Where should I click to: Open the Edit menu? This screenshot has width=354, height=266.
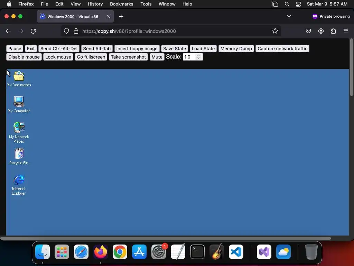[x=59, y=4]
